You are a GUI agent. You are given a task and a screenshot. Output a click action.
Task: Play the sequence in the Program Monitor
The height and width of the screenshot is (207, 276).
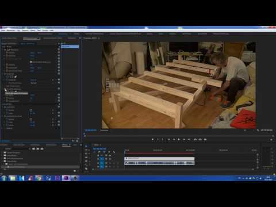pos(179,139)
